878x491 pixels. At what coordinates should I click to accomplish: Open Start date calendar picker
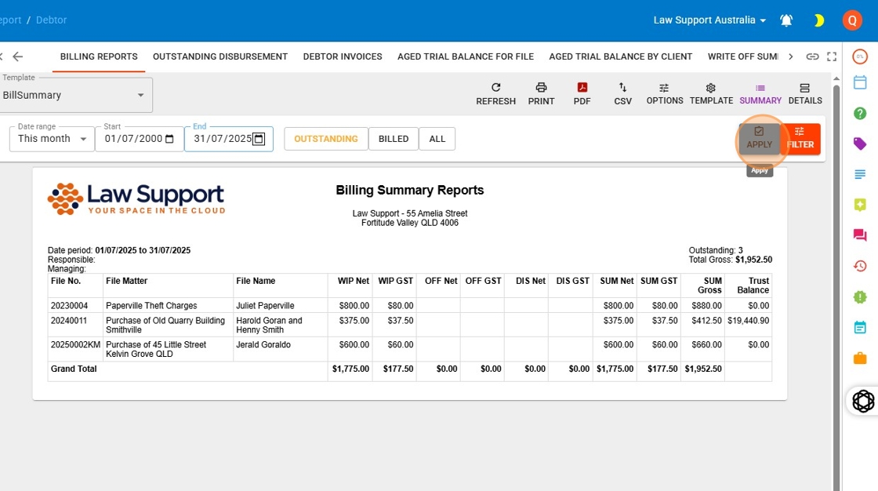click(x=169, y=139)
